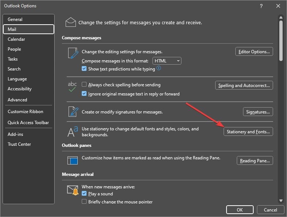Click the Editor Options button
This screenshot has height=217, width=287.
[x=254, y=51]
